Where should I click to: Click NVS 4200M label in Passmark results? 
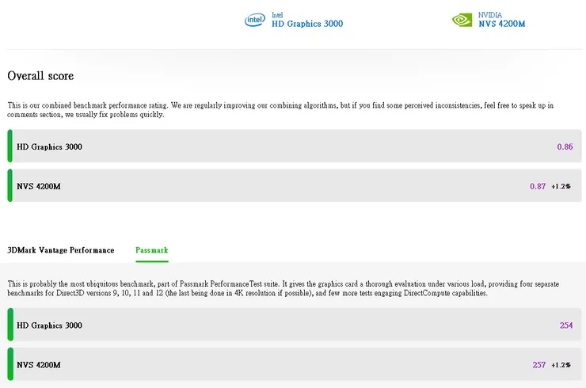click(38, 365)
